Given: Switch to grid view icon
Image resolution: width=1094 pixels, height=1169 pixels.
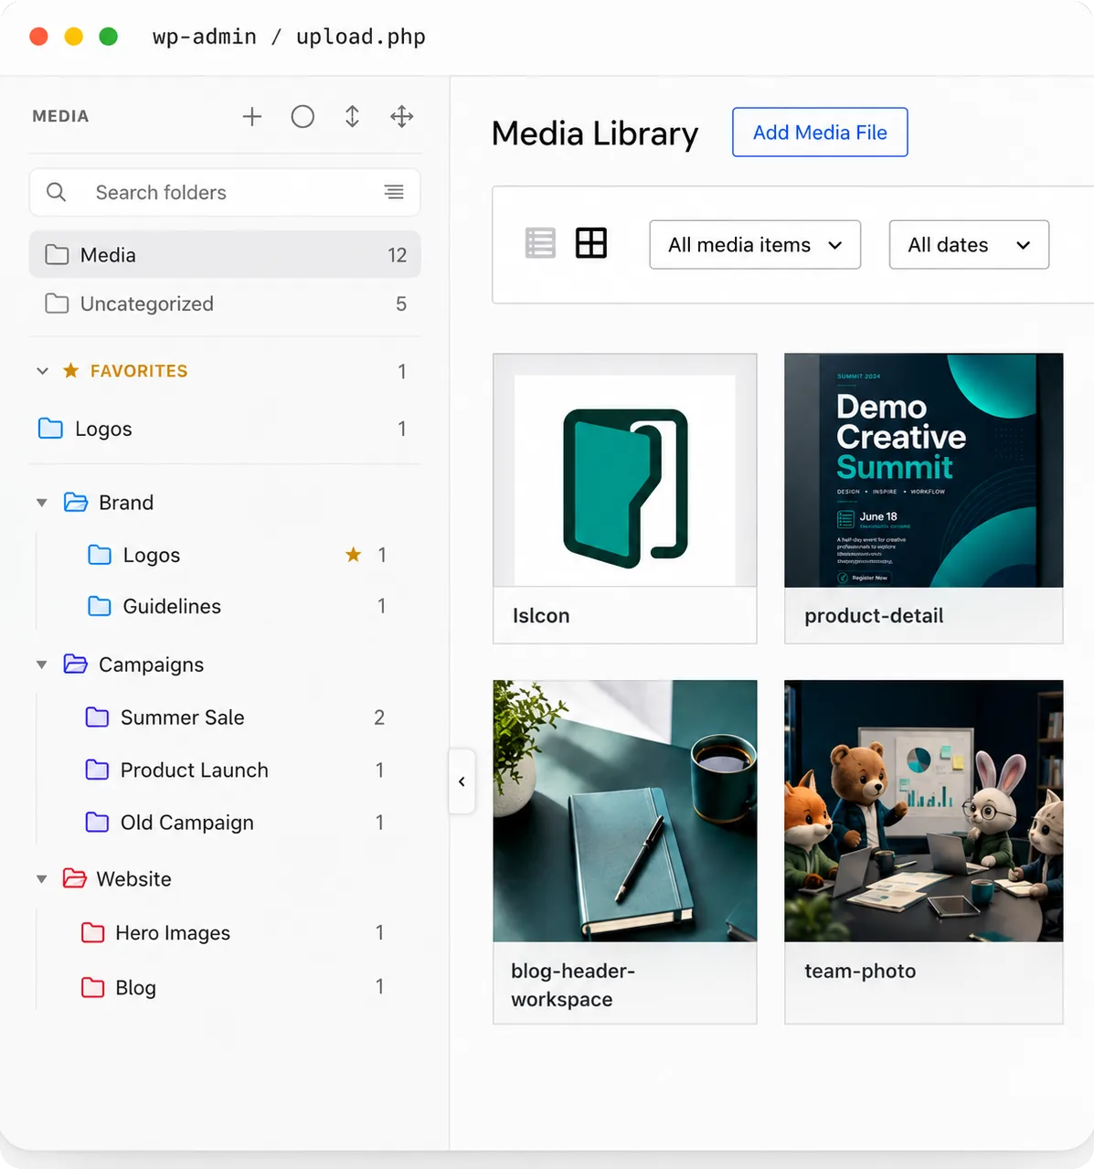Looking at the screenshot, I should pos(591,243).
